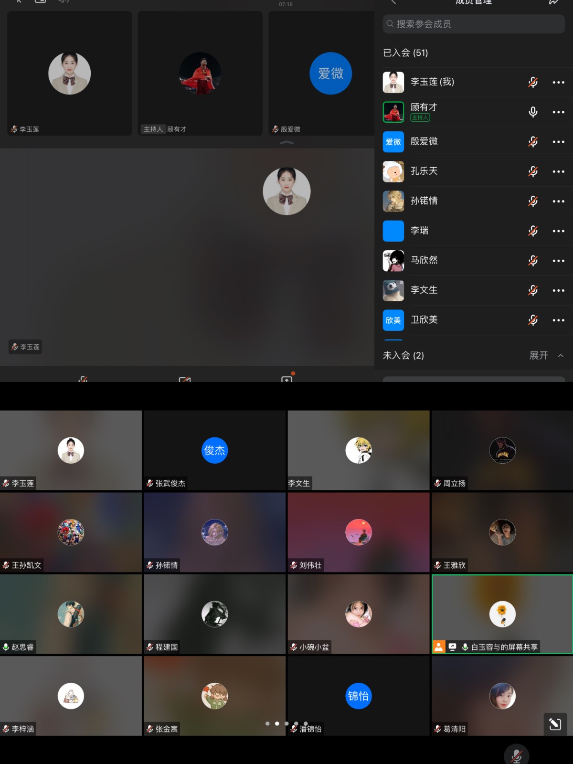Click the 主持人 badge under 顾有才

pos(420,117)
